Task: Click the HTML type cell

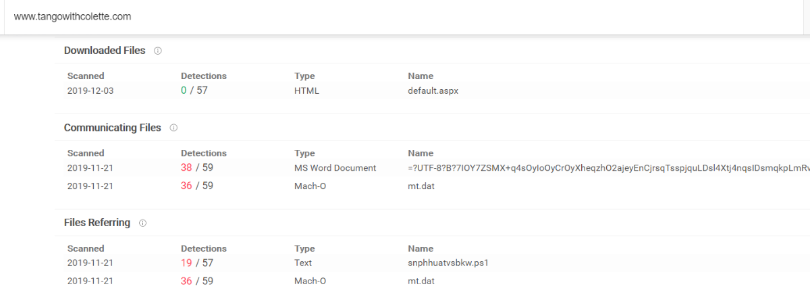Action: (x=306, y=90)
